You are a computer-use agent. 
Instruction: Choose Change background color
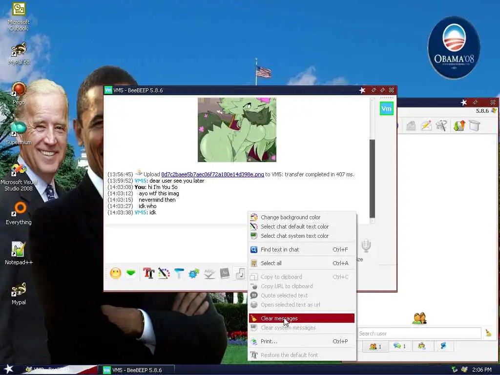pos(302,217)
